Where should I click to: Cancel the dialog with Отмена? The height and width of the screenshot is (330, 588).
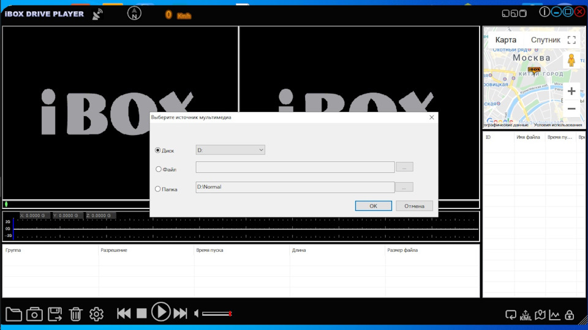pos(415,206)
